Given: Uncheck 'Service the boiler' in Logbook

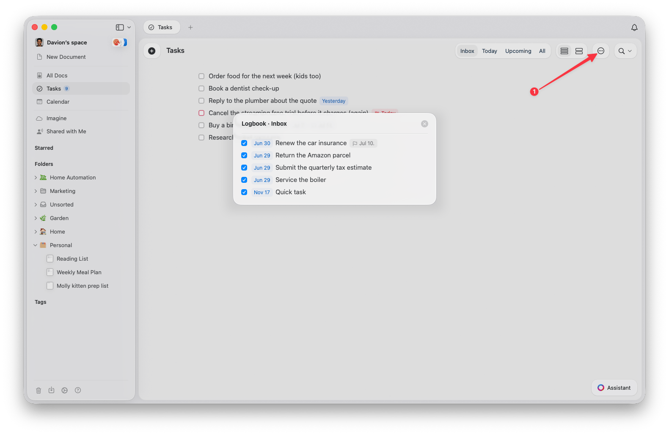Looking at the screenshot, I should point(244,180).
